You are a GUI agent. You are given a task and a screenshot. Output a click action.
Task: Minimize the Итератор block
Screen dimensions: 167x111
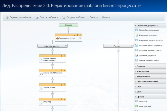[58, 99]
